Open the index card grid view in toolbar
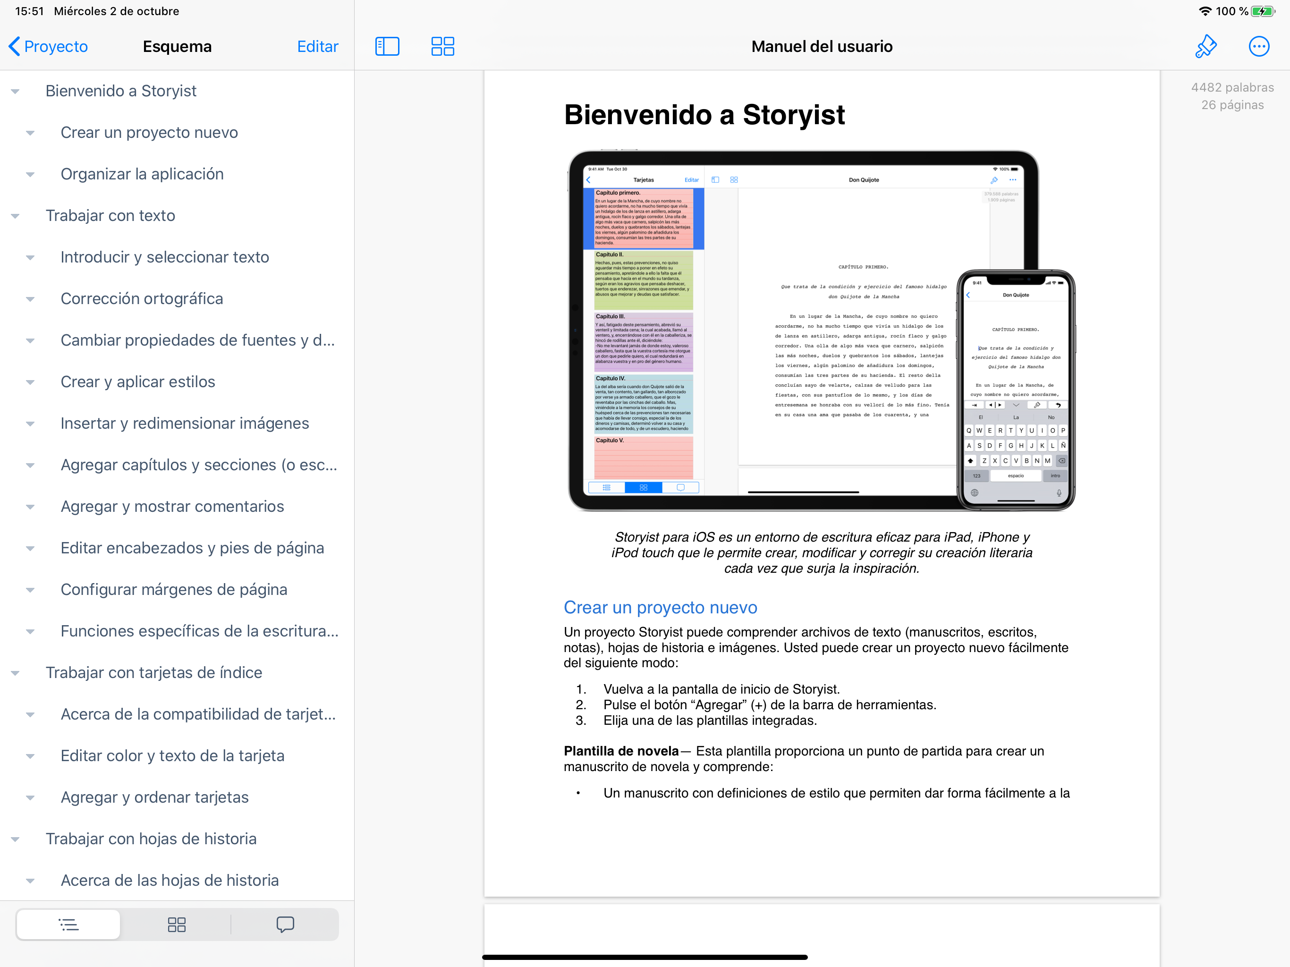Viewport: 1290px width, 967px height. [x=442, y=46]
